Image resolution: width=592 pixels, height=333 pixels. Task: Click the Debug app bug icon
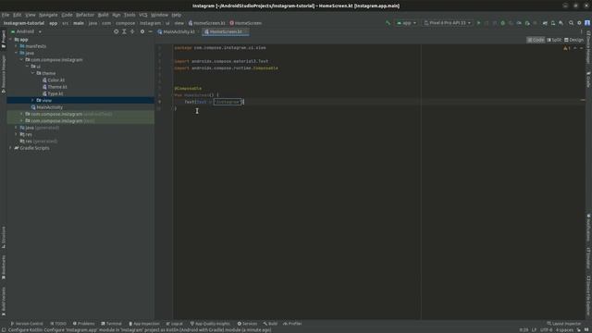[x=502, y=23]
